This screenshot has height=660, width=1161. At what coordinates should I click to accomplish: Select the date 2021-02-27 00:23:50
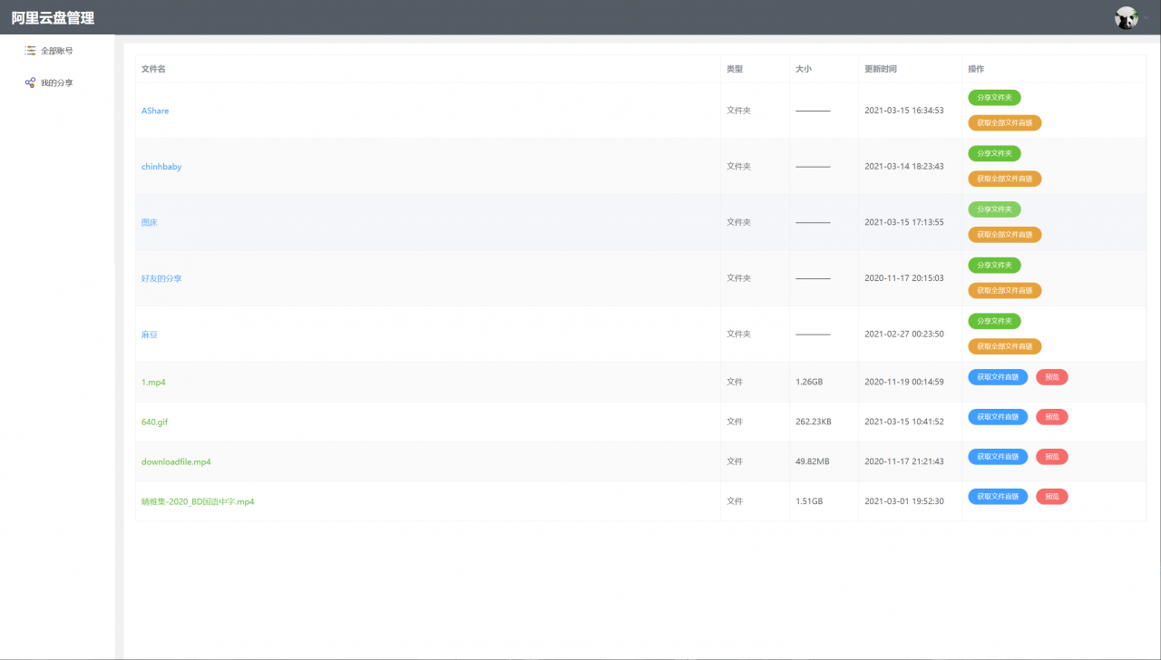click(x=904, y=335)
